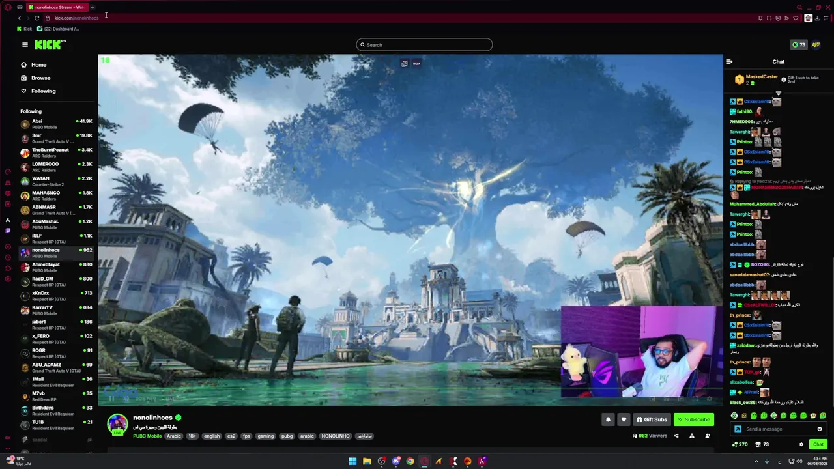The image size is (834, 469).
Task: Click the KICK logo
Action: [x=50, y=44]
